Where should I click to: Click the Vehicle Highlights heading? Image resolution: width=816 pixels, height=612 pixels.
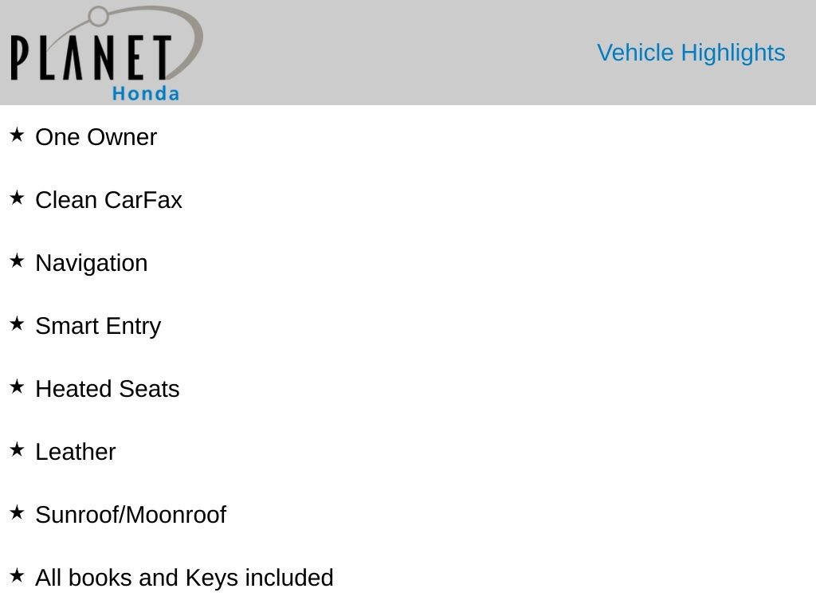tap(691, 53)
